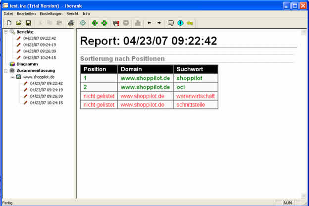Click the domain cell in the oci row
309x206 pixels.
coord(146,87)
